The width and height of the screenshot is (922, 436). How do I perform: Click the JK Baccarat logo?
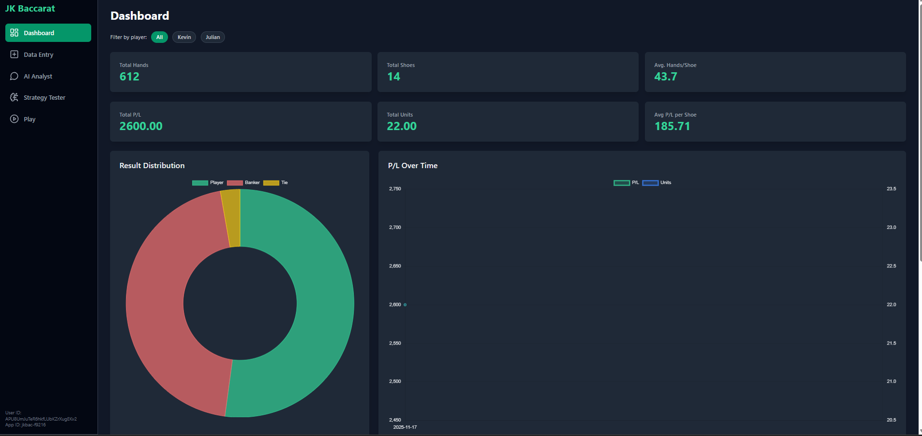point(30,8)
